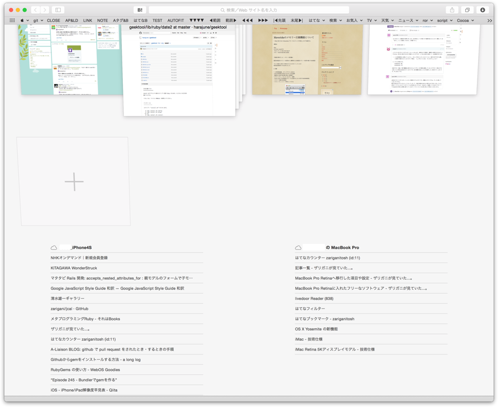
Task: Expand the お気入 bookmarks folder
Action: pyautogui.click(x=355, y=20)
